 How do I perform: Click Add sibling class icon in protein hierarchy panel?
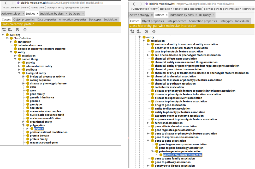(x=10, y=30)
